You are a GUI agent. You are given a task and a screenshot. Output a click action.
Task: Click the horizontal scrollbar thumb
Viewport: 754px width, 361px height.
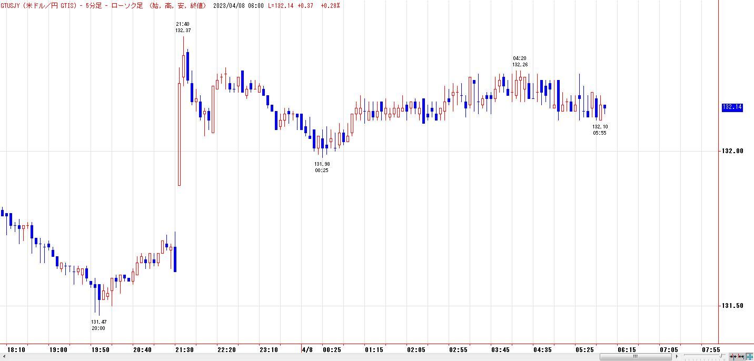pyautogui.click(x=636, y=356)
